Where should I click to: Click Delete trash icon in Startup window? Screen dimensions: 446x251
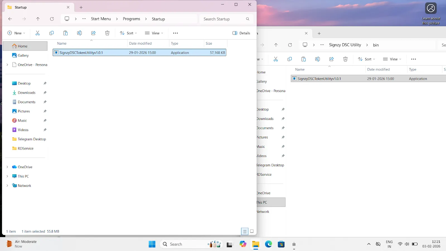tap(107, 33)
